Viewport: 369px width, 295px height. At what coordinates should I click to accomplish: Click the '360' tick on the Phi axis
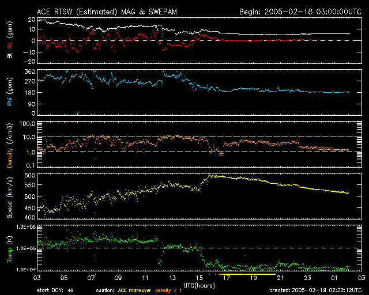click(30, 71)
